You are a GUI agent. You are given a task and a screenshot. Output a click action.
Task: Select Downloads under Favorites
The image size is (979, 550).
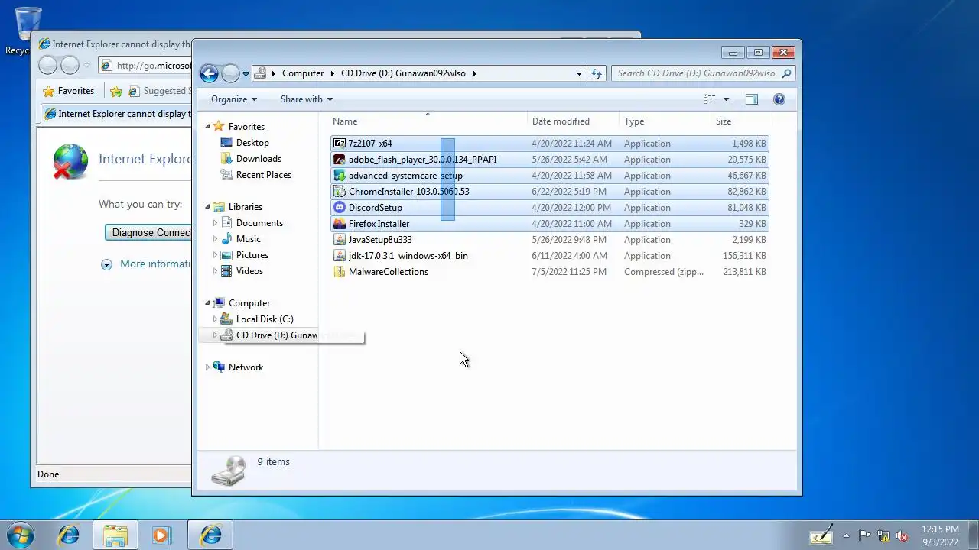click(x=259, y=159)
